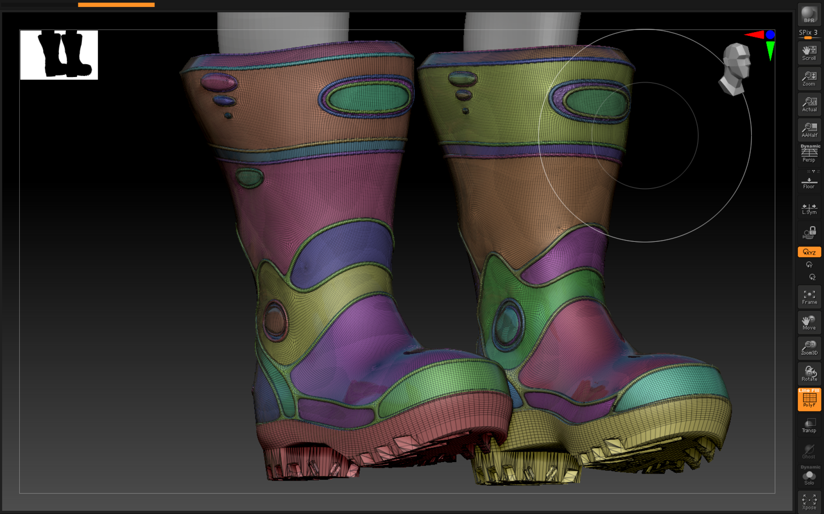
Task: Select the Scroll document tool
Action: 809,53
